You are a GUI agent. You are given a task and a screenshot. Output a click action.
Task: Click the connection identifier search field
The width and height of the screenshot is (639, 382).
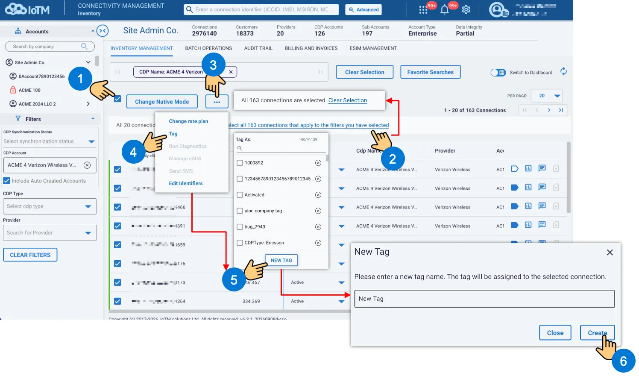(261, 9)
